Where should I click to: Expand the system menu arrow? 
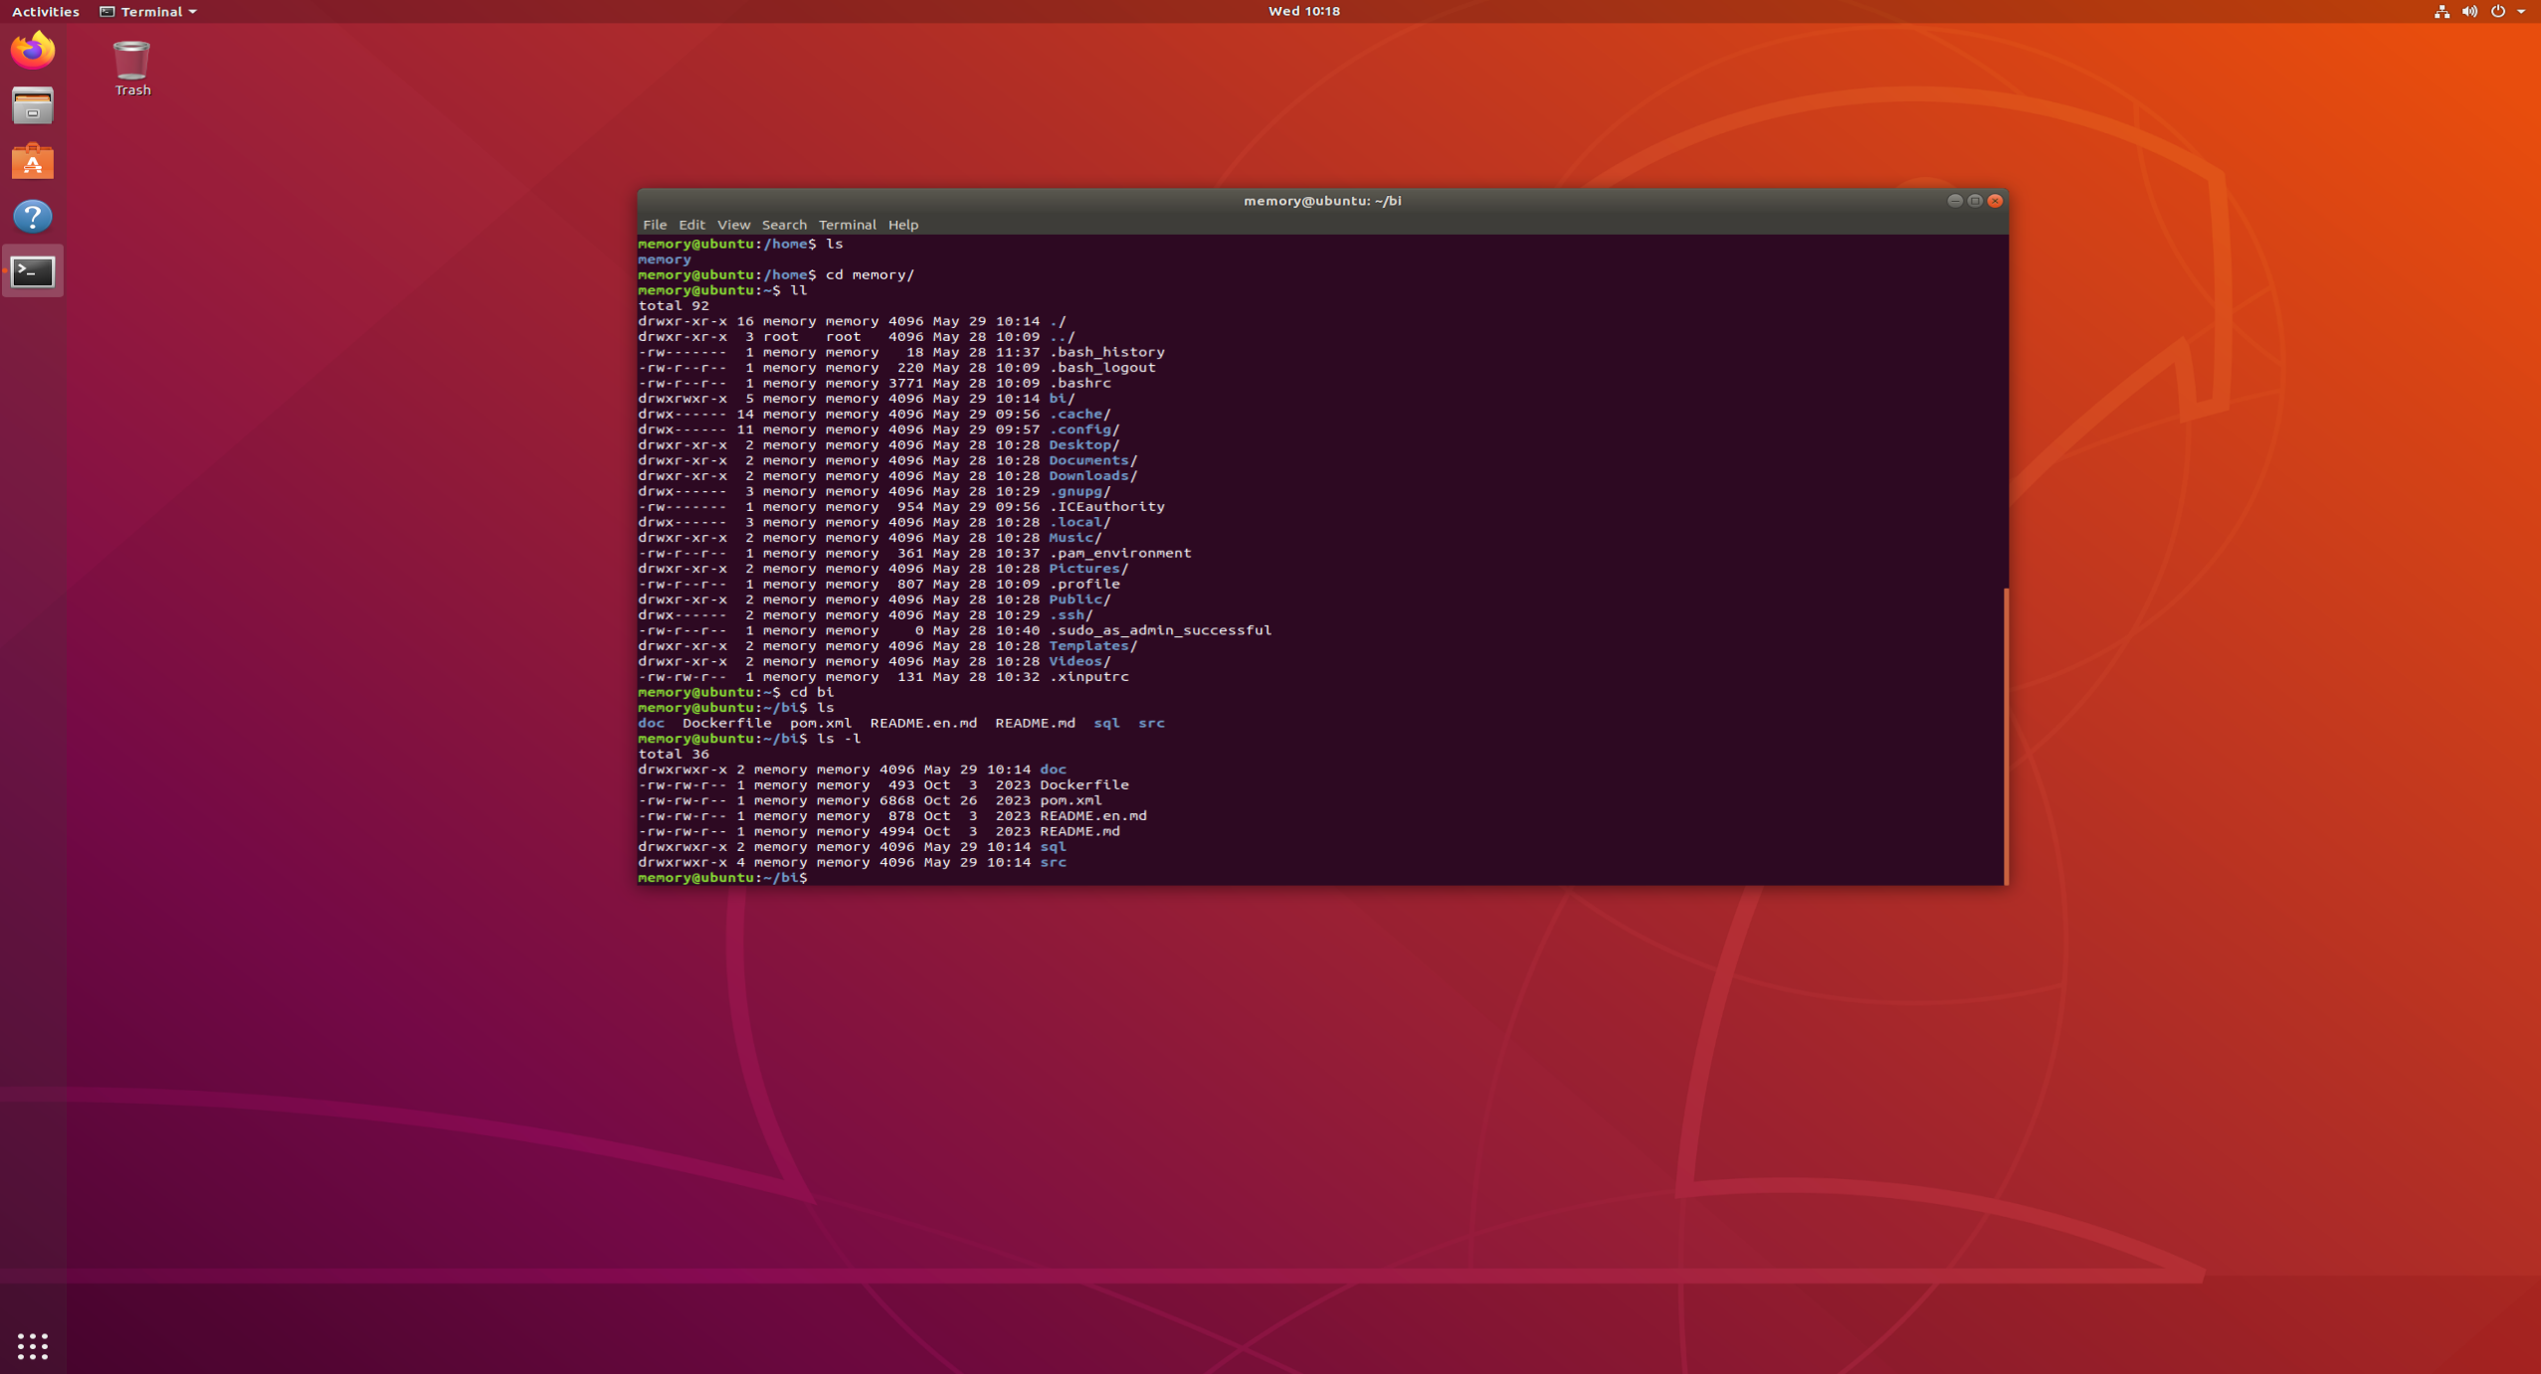pos(2521,12)
